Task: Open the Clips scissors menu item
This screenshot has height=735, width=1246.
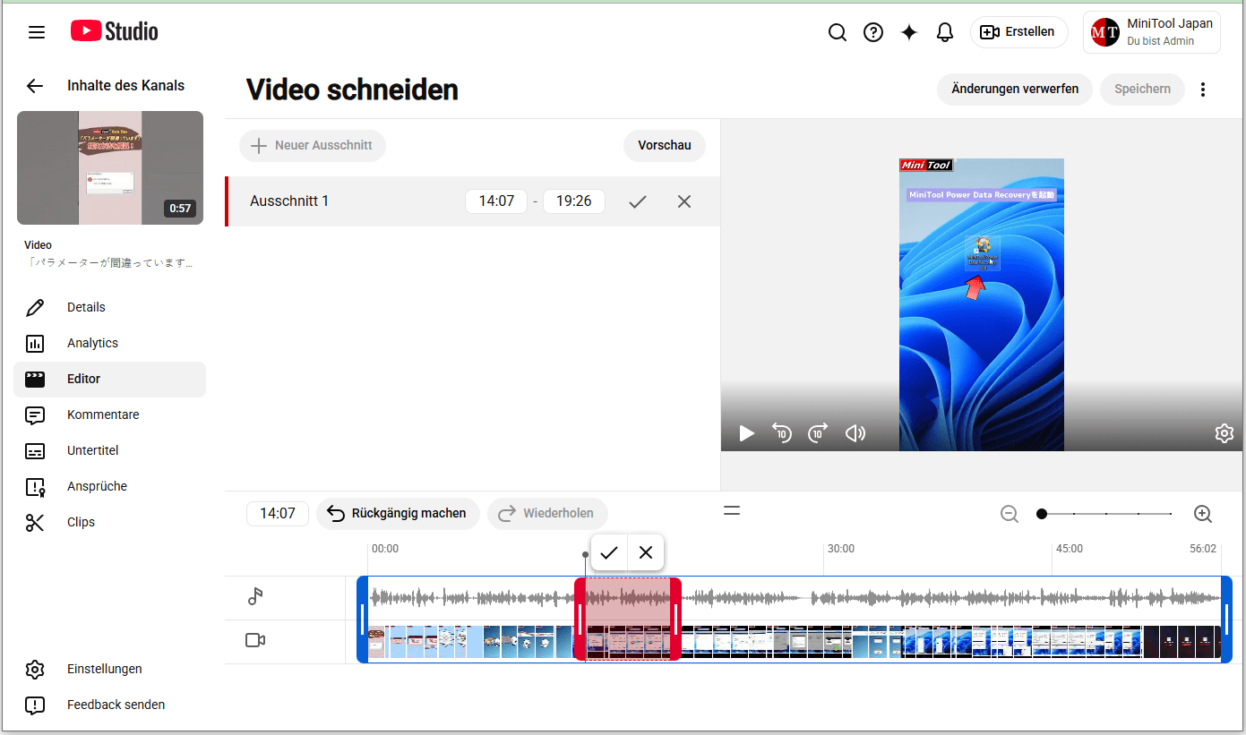Action: 110,522
